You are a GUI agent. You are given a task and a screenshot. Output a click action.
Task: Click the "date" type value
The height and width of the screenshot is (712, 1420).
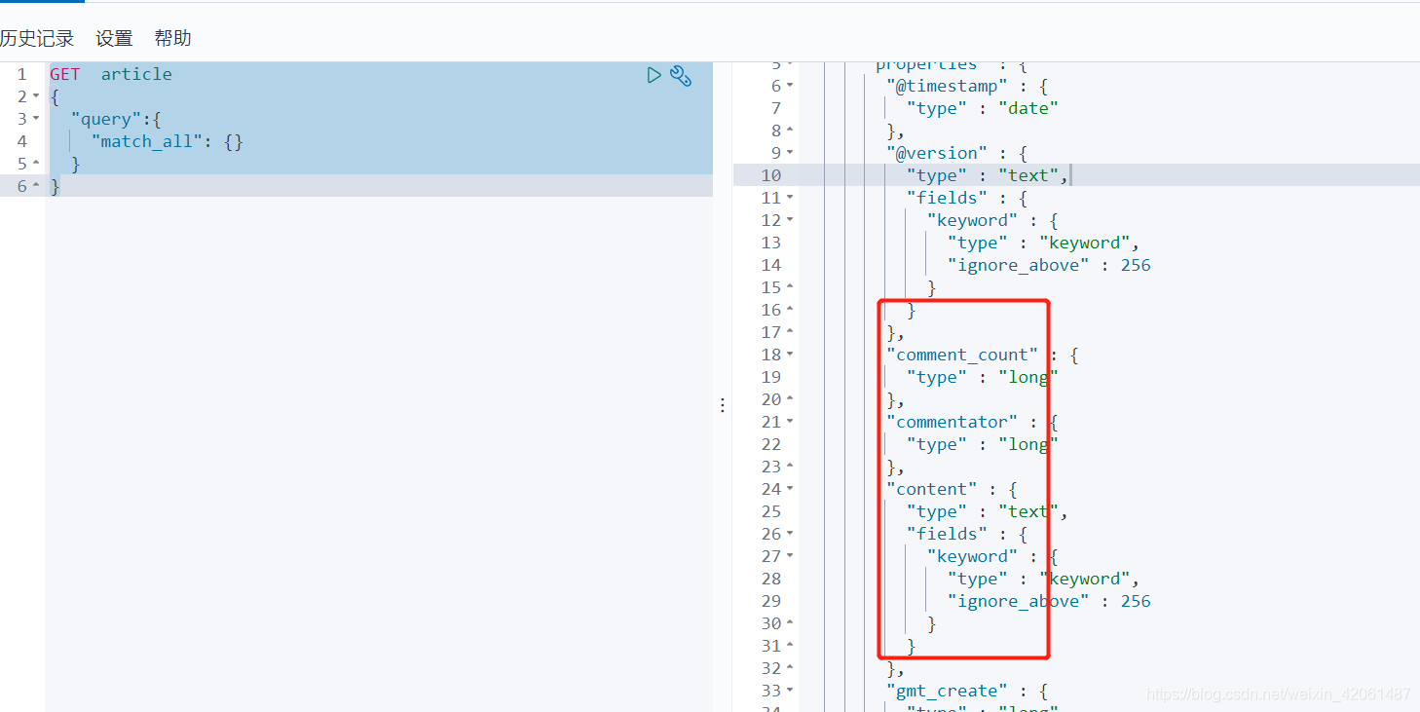click(x=1028, y=108)
